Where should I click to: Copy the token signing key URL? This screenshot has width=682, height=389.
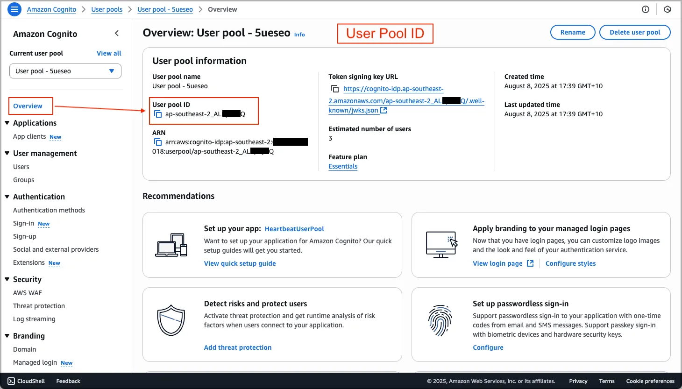[x=334, y=89]
